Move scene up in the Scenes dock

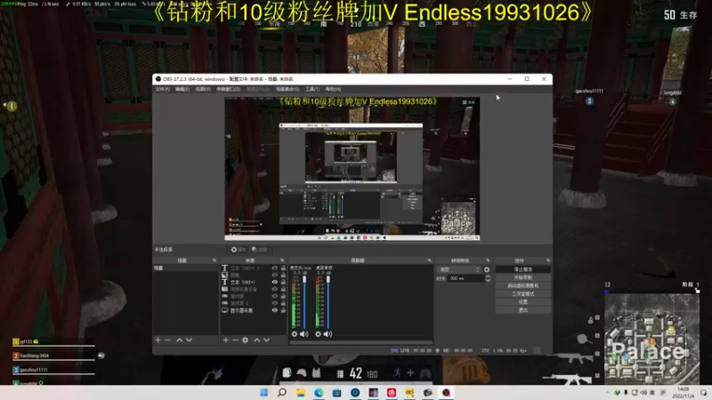pyautogui.click(x=180, y=340)
